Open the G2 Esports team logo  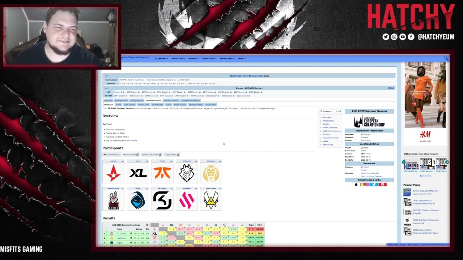pyautogui.click(x=187, y=173)
